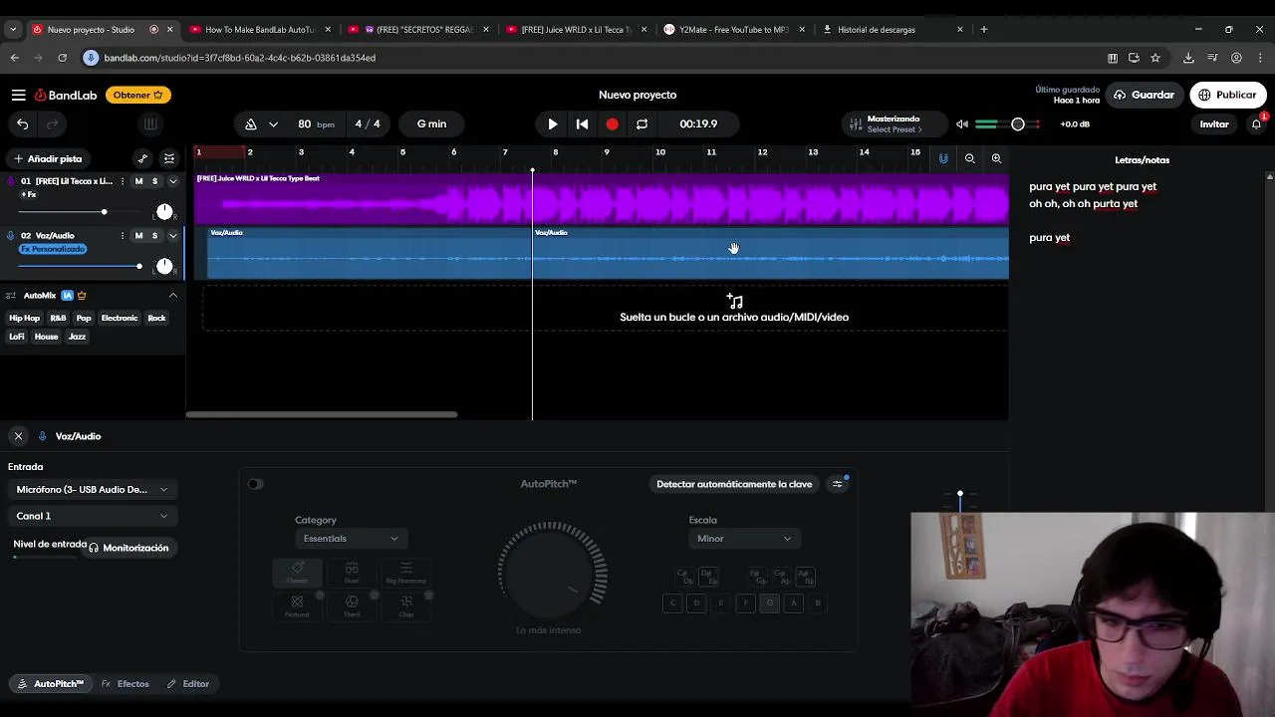The width and height of the screenshot is (1275, 717).
Task: Enable the AutoPitch power toggle
Action: tap(256, 484)
